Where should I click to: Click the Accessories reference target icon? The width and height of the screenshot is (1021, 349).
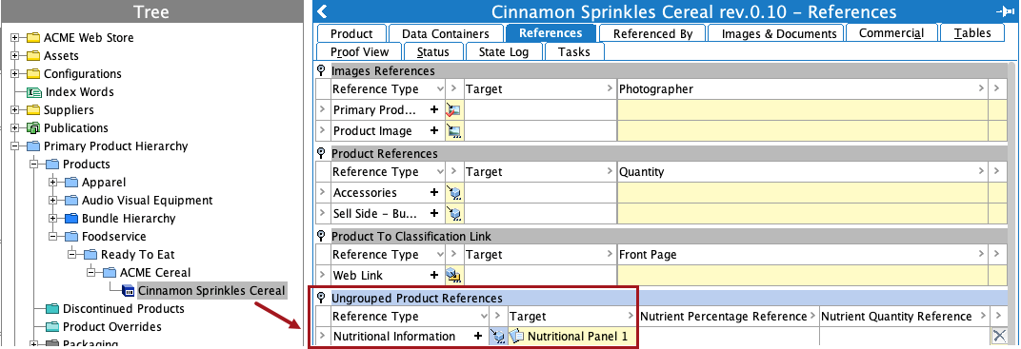point(453,193)
